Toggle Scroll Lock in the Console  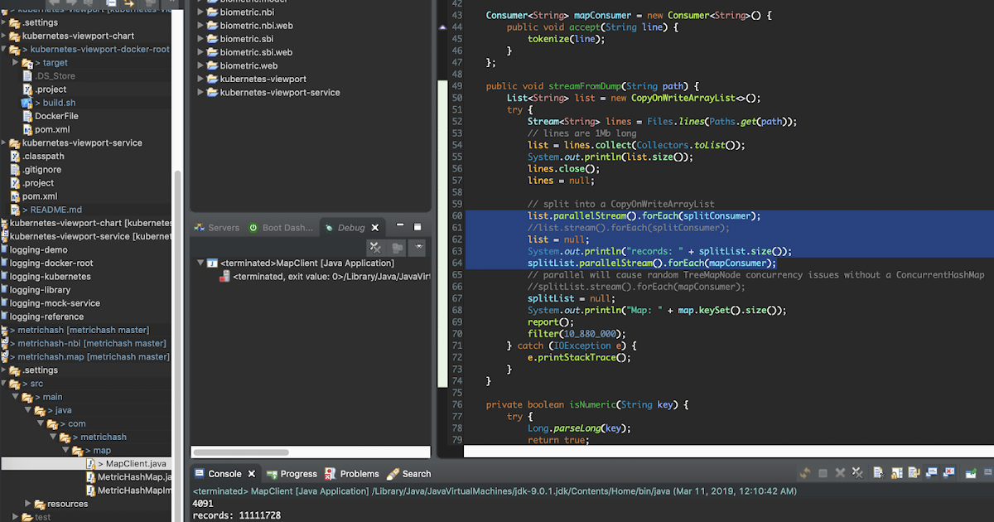pos(895,473)
